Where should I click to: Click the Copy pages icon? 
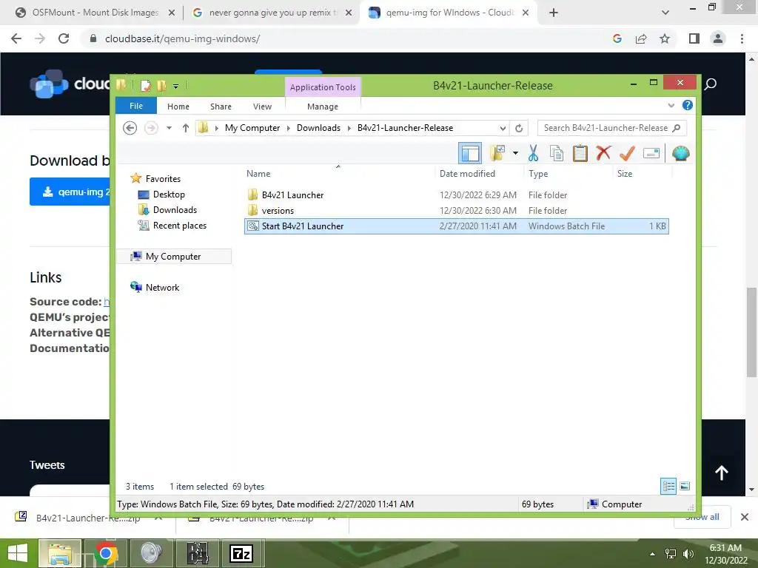click(x=557, y=153)
